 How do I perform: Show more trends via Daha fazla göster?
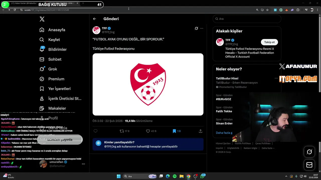pos(224,133)
